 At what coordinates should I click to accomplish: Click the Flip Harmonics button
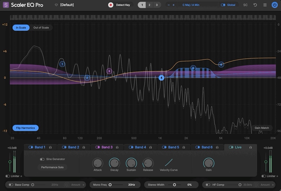pyautogui.click(x=25, y=128)
